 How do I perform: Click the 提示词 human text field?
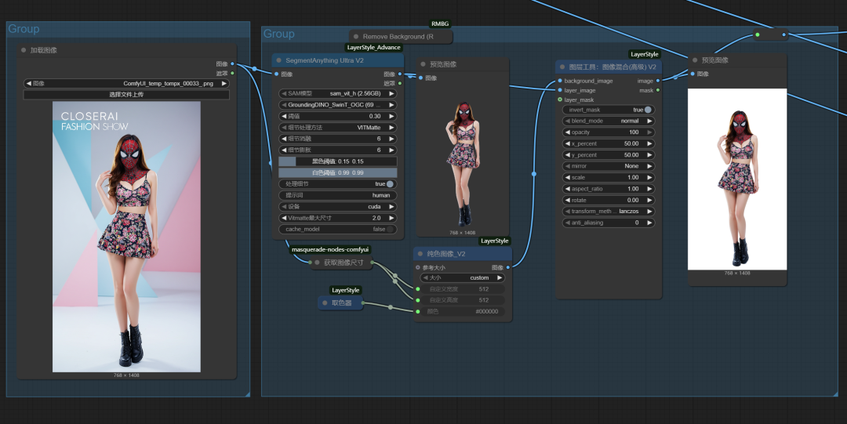(x=337, y=195)
